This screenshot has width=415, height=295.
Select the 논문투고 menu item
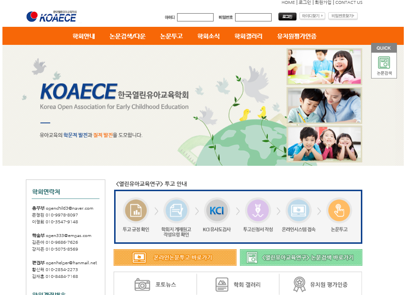(x=172, y=36)
